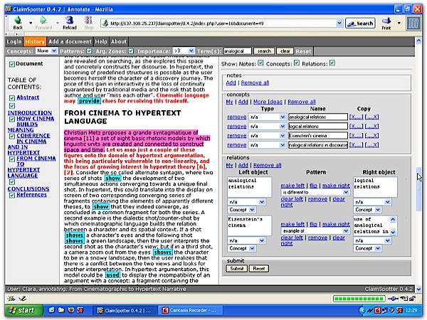Open the Abstract contents link
427x320 pixels.
(28, 97)
